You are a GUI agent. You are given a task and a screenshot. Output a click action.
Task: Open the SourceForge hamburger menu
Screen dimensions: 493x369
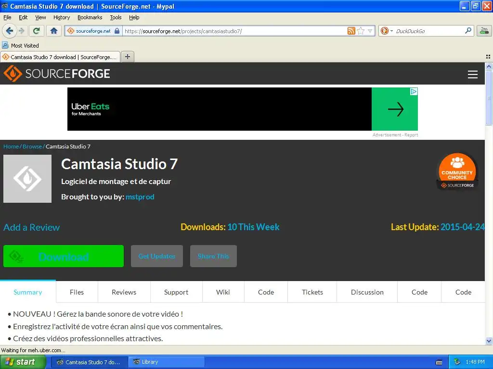[473, 74]
